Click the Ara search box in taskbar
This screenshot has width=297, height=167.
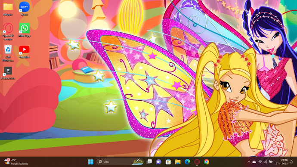pyautogui.click(x=120, y=162)
